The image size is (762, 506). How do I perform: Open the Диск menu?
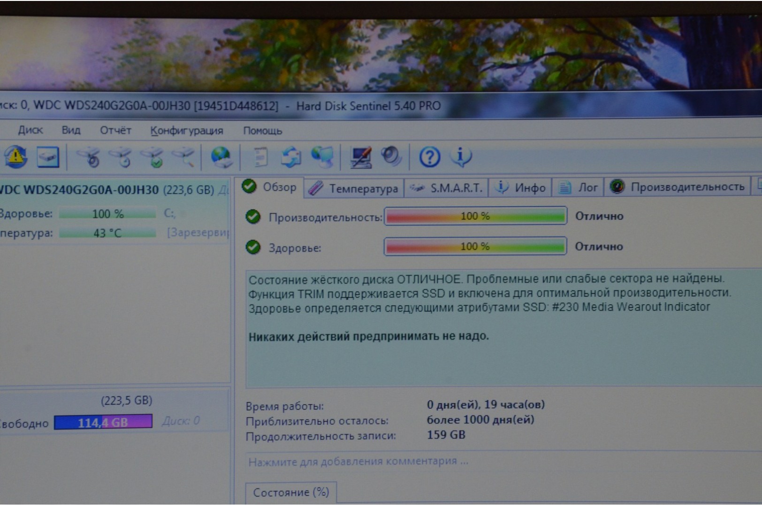pos(30,130)
